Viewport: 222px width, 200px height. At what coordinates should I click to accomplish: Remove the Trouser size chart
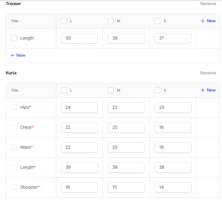coord(208,4)
